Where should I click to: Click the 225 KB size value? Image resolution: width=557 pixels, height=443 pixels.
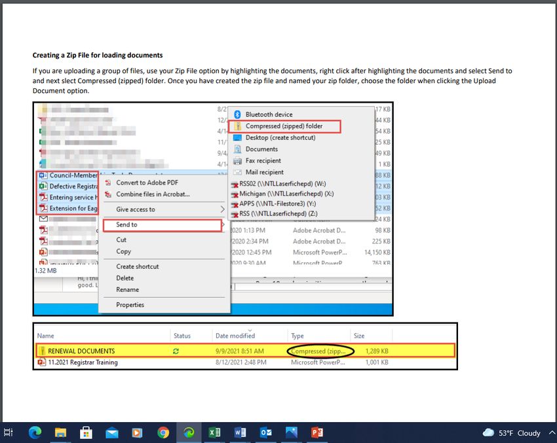[381, 241]
